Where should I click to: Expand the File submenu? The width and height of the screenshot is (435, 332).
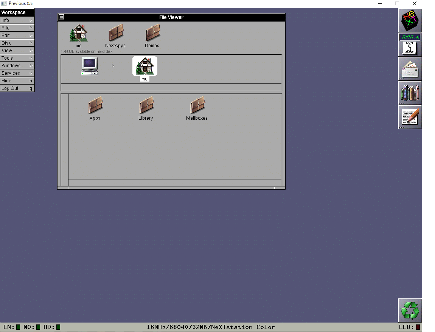(17, 28)
